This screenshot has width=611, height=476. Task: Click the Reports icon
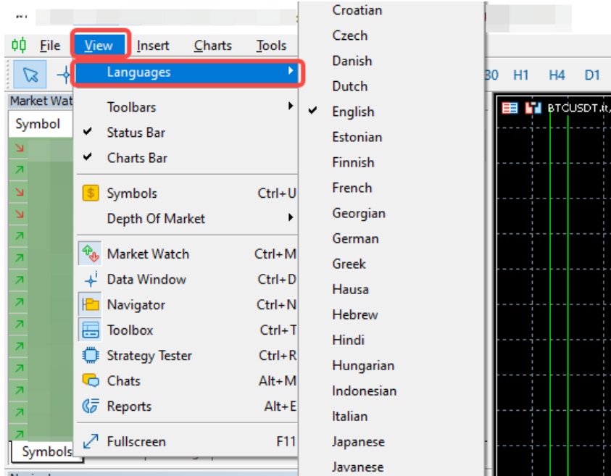[x=91, y=406]
